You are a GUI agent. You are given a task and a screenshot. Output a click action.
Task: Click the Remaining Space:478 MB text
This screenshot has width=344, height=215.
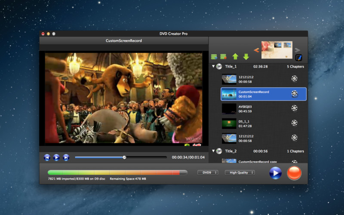coord(128,178)
